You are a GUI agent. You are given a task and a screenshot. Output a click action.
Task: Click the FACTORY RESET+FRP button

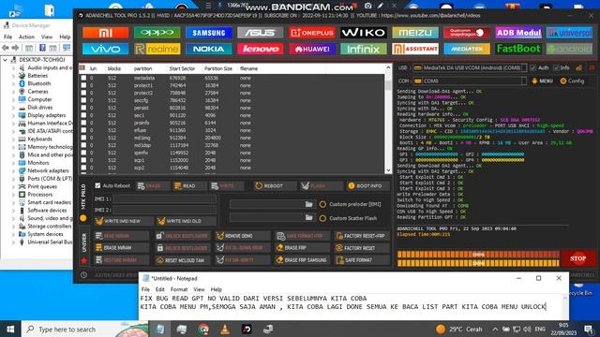[x=361, y=236]
